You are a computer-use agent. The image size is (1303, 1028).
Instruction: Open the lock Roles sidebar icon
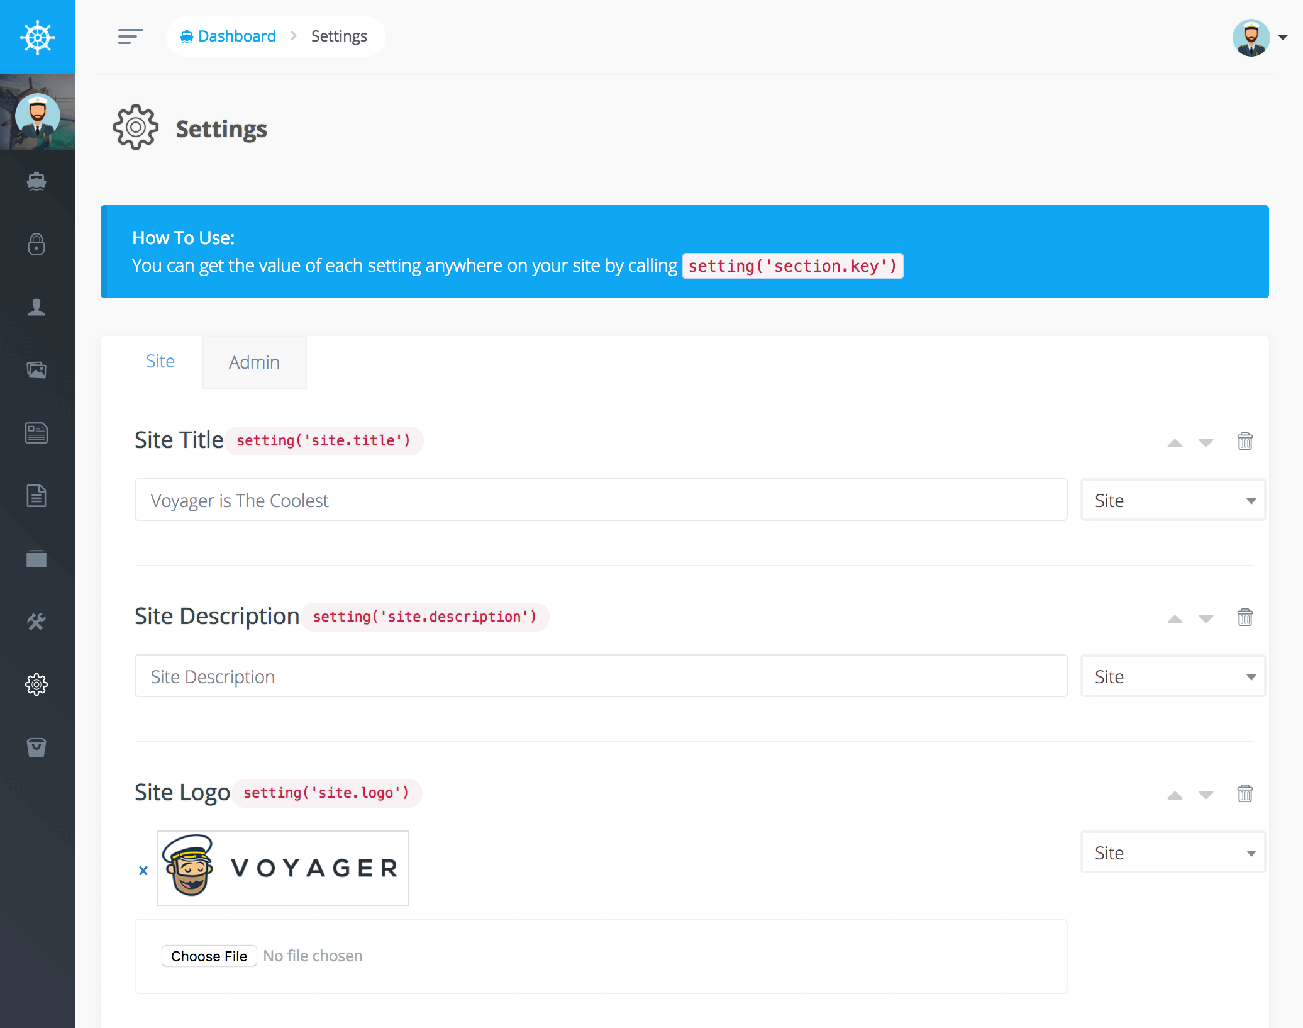(x=36, y=244)
